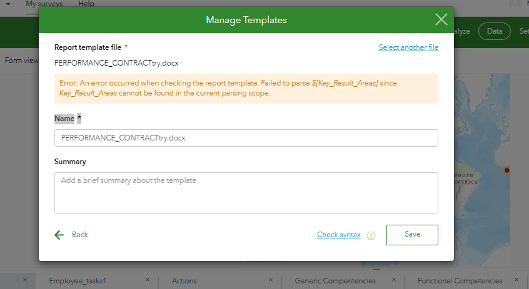Click the red map point marker

coord(507,170)
